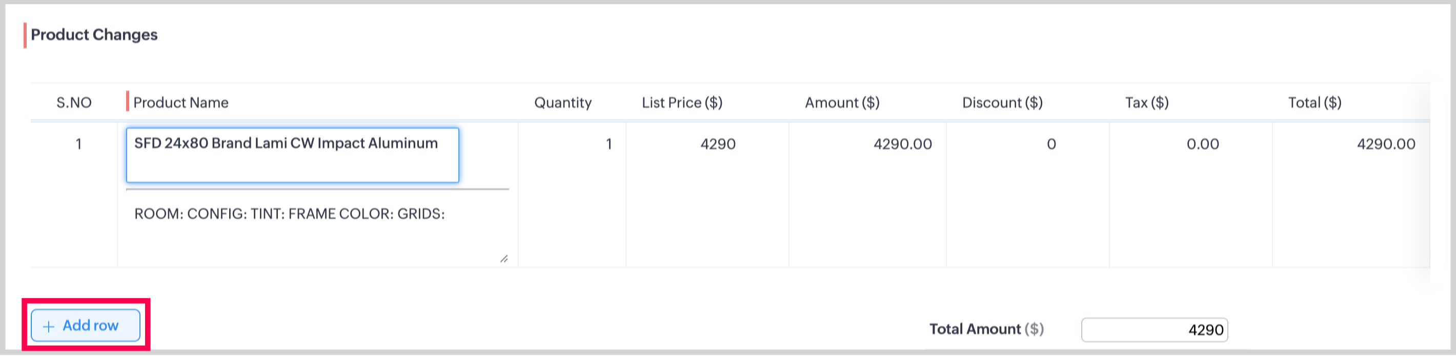
Task: Click the textarea resize handle
Action: (x=503, y=259)
